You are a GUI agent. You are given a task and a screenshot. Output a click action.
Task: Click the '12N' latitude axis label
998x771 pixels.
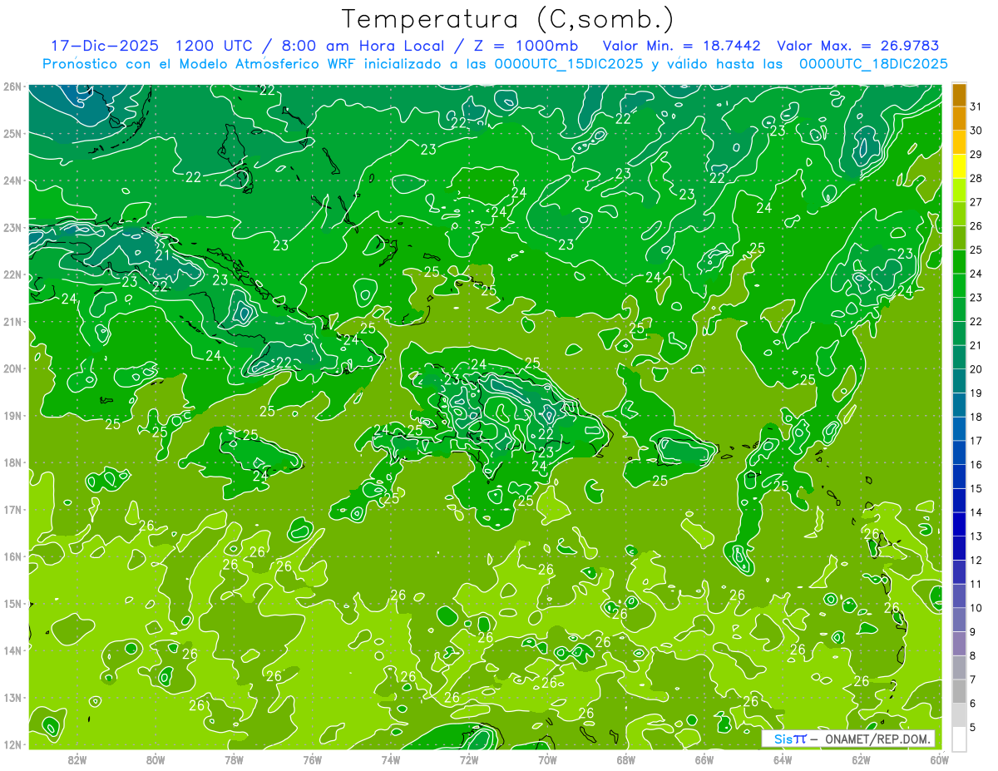tap(12, 744)
